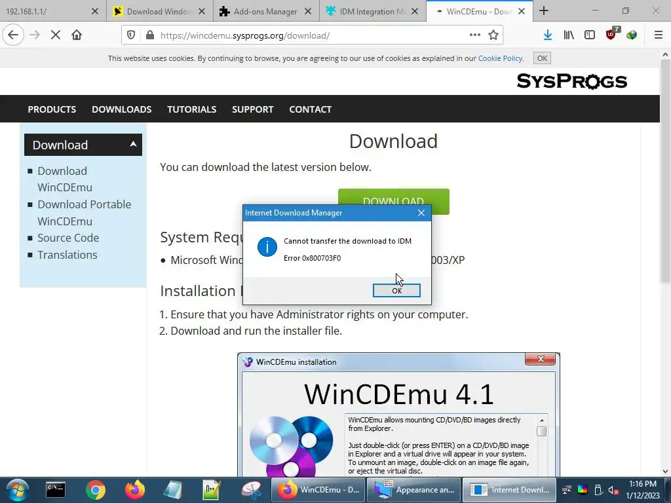Close the 192.168.1.1 tab
This screenshot has height=503, width=671.
coord(95,12)
